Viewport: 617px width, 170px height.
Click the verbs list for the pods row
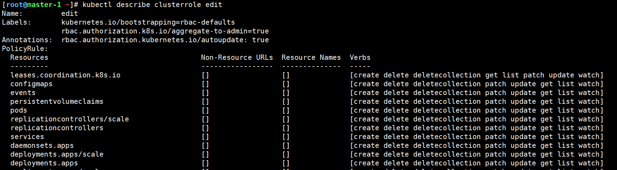click(x=477, y=110)
